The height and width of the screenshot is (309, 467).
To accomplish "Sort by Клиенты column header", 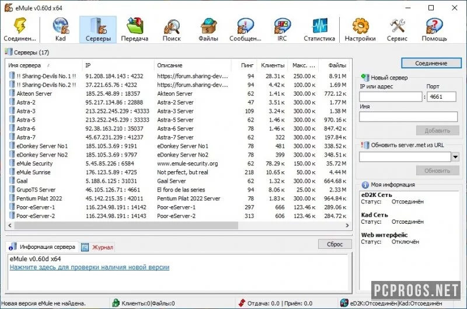I will (273, 65).
